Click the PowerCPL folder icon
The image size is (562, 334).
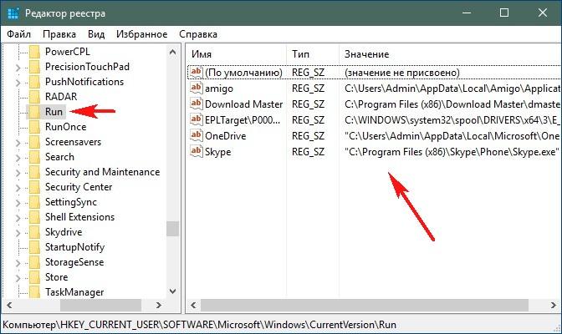[x=34, y=52]
